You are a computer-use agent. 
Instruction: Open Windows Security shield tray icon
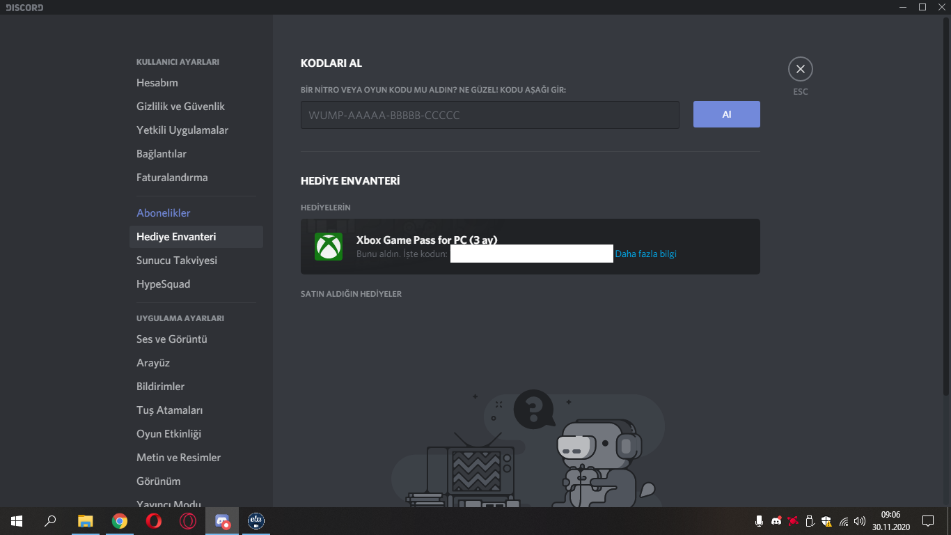coord(826,521)
